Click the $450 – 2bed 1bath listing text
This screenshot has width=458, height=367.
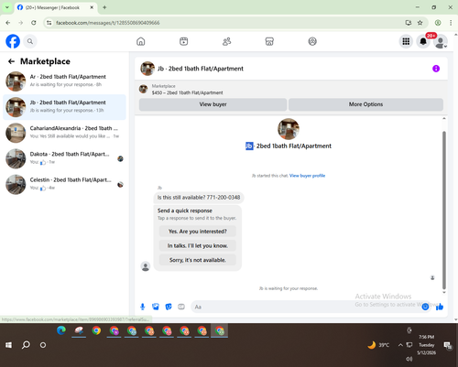187,92
